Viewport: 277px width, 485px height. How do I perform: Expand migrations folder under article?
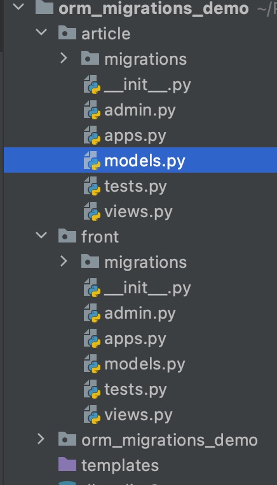pyautogui.click(x=64, y=58)
